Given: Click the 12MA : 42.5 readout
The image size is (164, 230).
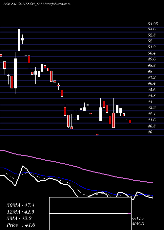Looking at the screenshot, I should coord(20,212).
